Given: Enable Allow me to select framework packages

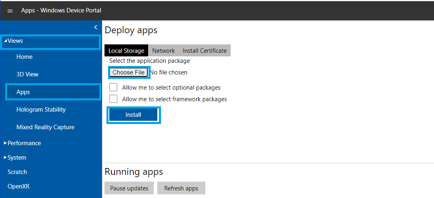Looking at the screenshot, I should [x=113, y=99].
